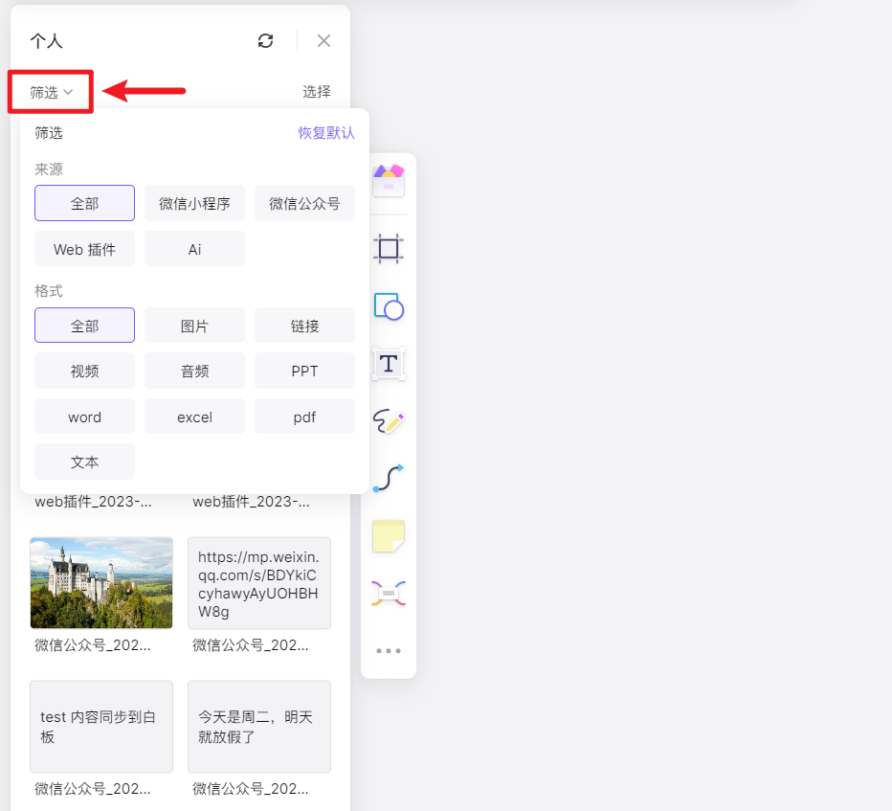Select the shapes tool icon
The height and width of the screenshot is (811, 892).
click(x=389, y=306)
